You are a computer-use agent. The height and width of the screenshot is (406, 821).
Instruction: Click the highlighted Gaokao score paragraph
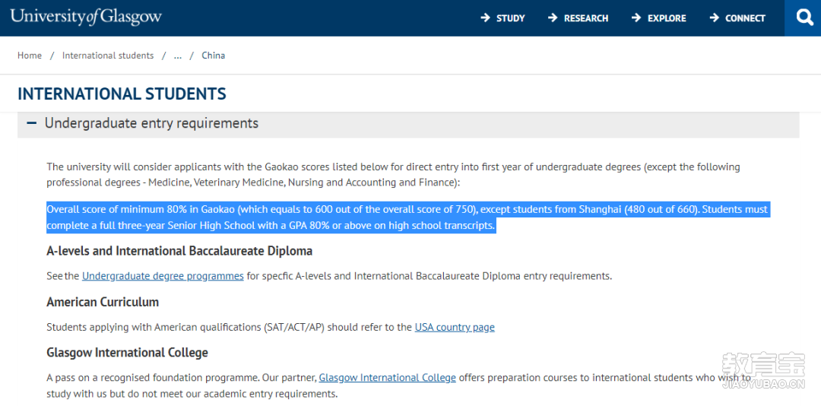point(407,217)
